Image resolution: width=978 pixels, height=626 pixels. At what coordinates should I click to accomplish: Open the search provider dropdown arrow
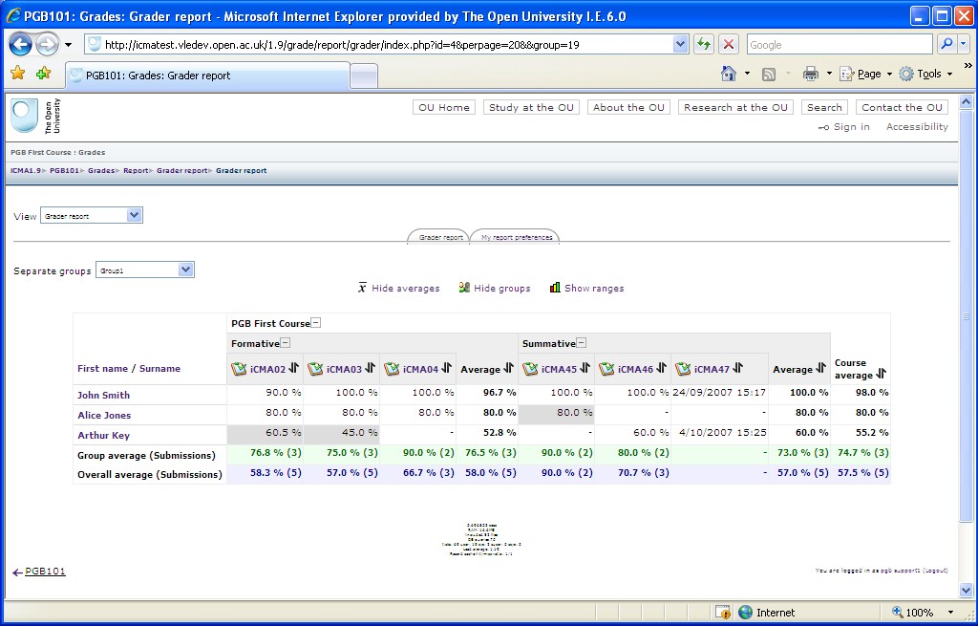[964, 44]
